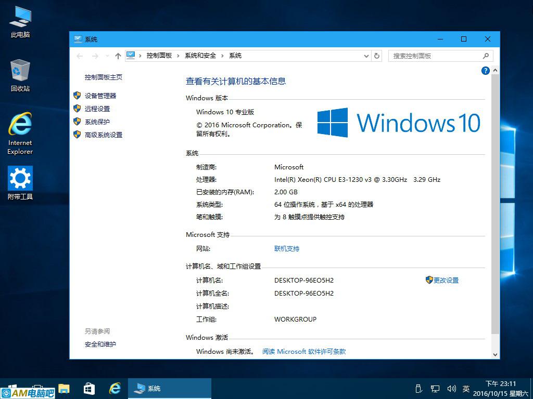This screenshot has height=399, width=533.
Task: Select the 附带工具 gear desktop icon
Action: (x=20, y=182)
